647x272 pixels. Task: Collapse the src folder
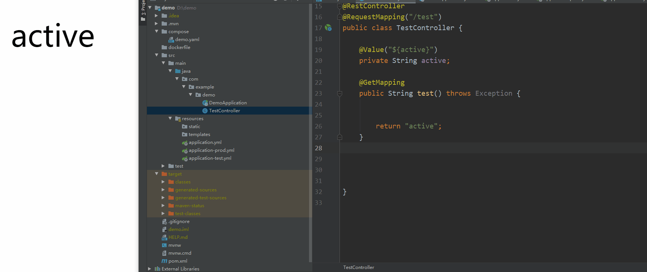pos(156,55)
